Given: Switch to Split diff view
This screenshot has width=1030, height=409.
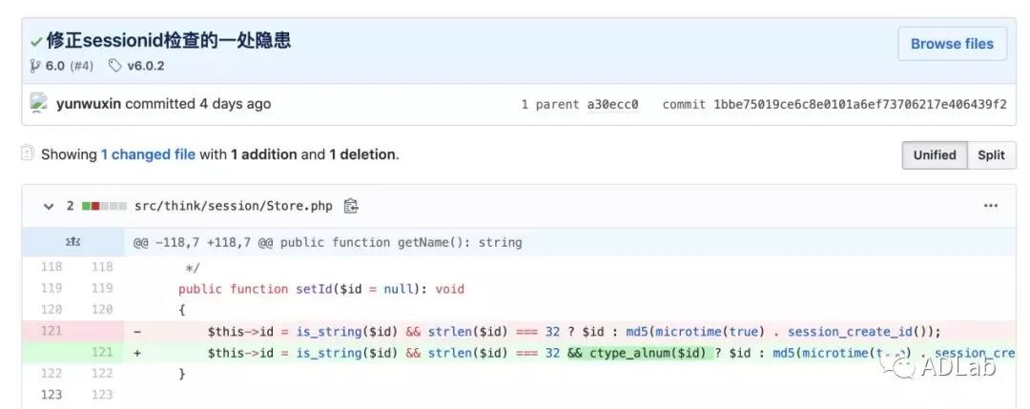Looking at the screenshot, I should click(x=991, y=155).
